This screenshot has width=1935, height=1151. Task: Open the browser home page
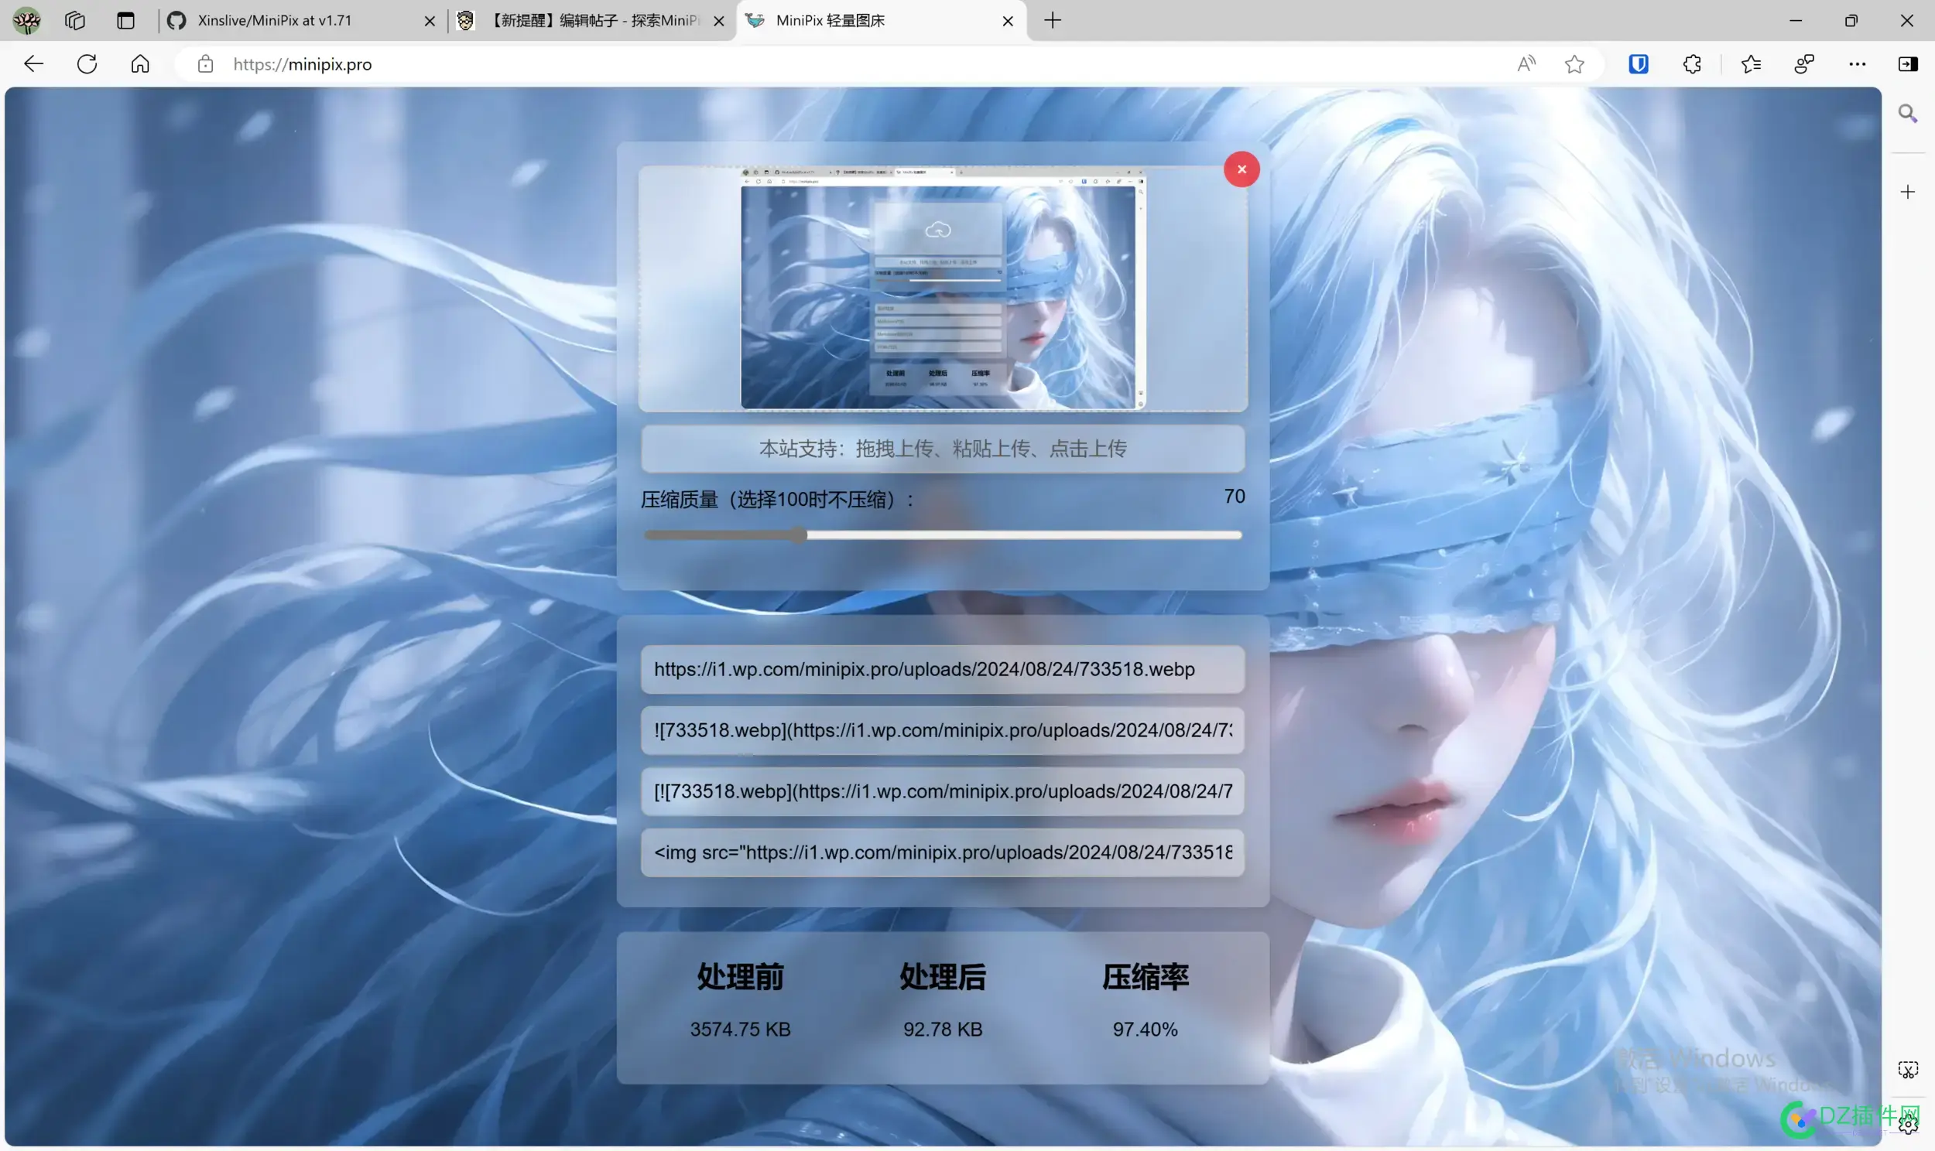click(x=139, y=63)
